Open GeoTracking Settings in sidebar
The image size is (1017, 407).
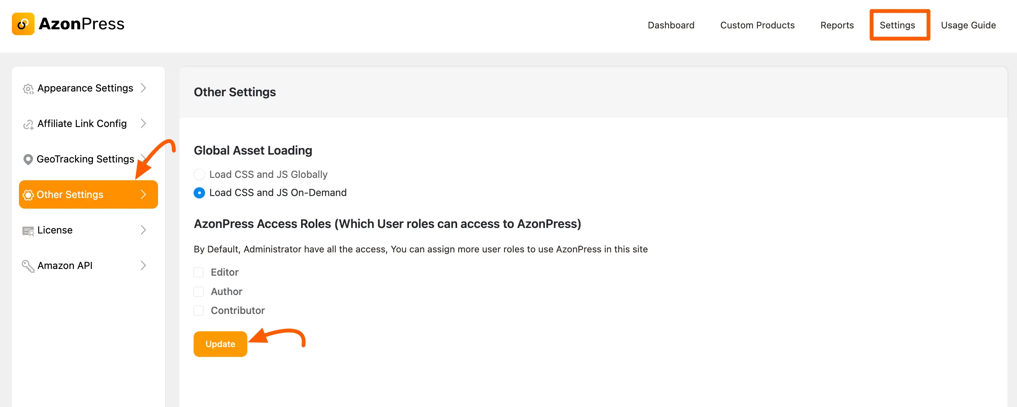point(89,159)
